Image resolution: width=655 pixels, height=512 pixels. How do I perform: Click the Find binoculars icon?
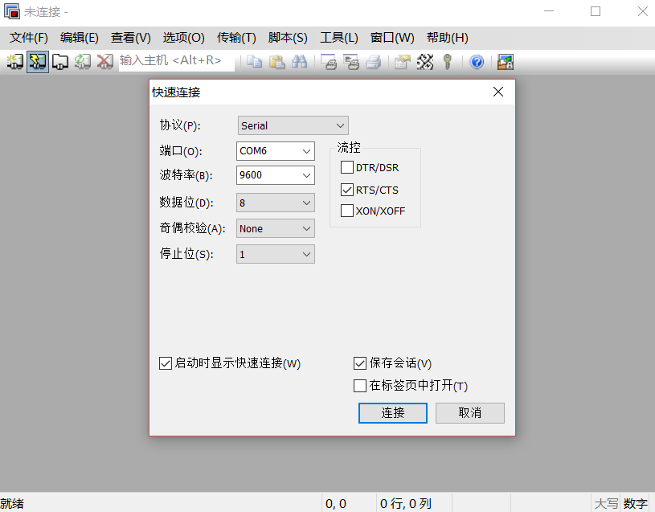click(x=299, y=62)
